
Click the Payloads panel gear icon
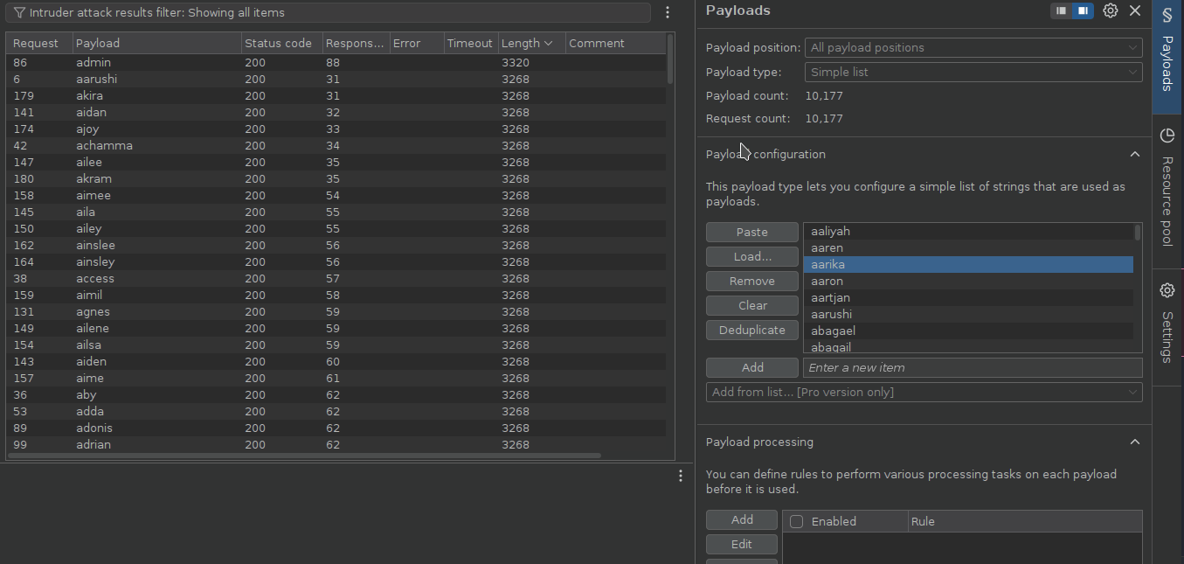point(1110,10)
